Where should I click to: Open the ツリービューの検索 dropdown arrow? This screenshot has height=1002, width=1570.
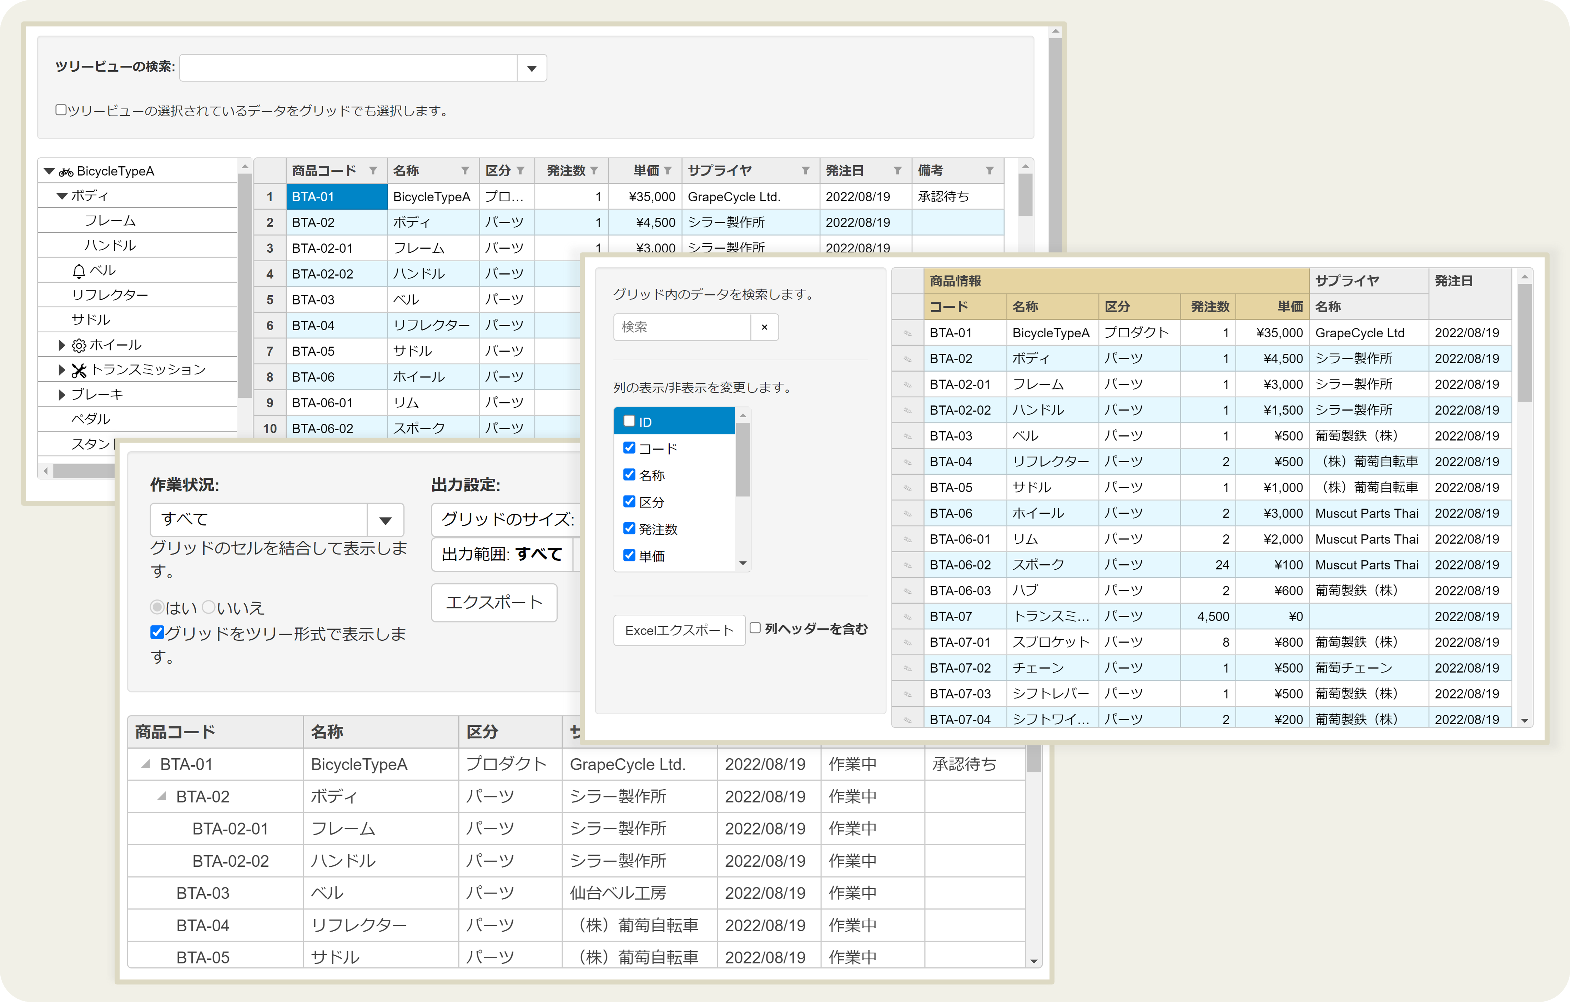532,68
